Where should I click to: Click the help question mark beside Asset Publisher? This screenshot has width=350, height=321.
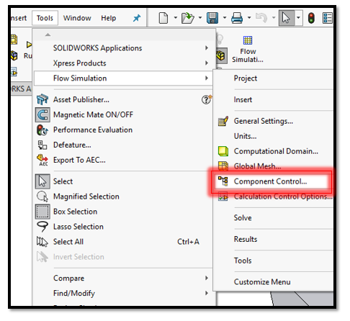[207, 99]
